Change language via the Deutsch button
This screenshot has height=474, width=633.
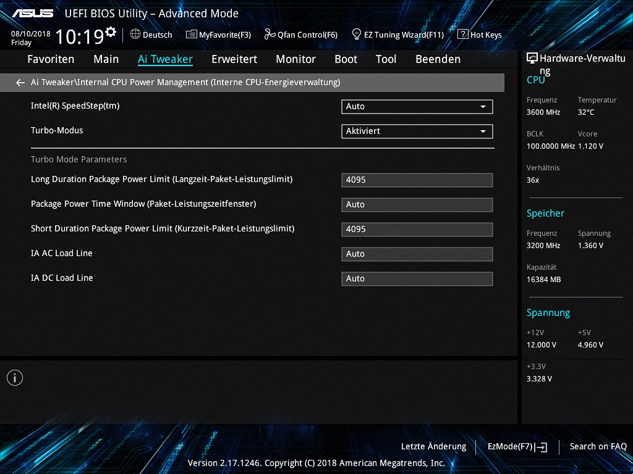(x=151, y=35)
